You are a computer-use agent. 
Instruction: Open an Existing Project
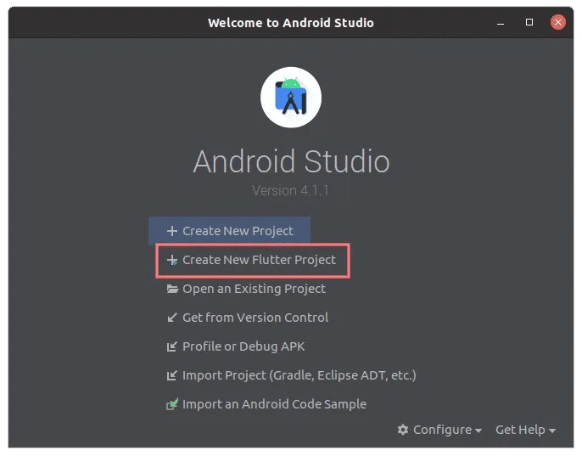coord(246,289)
